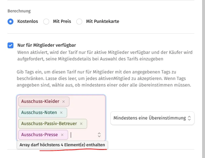The image size is (205, 158).
Task: Click the page vertical scrollbar
Action: pos(203,79)
